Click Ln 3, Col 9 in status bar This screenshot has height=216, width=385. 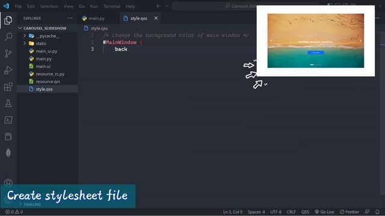[x=233, y=212]
